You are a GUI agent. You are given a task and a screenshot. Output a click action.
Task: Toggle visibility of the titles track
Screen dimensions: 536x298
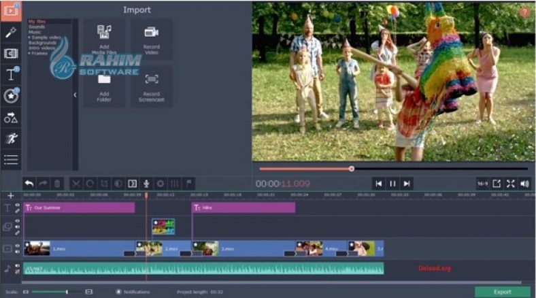[x=18, y=205]
